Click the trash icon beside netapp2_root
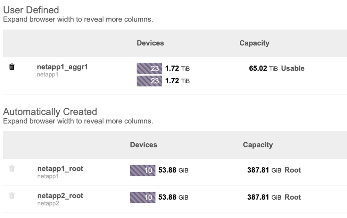 click(12, 196)
